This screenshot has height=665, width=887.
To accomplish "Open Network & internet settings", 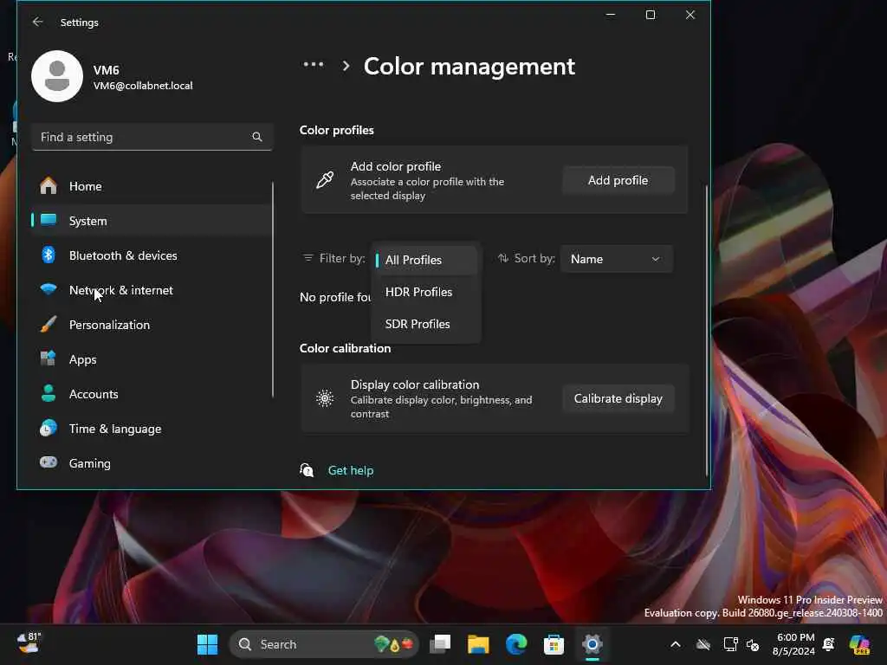I will [x=151, y=290].
